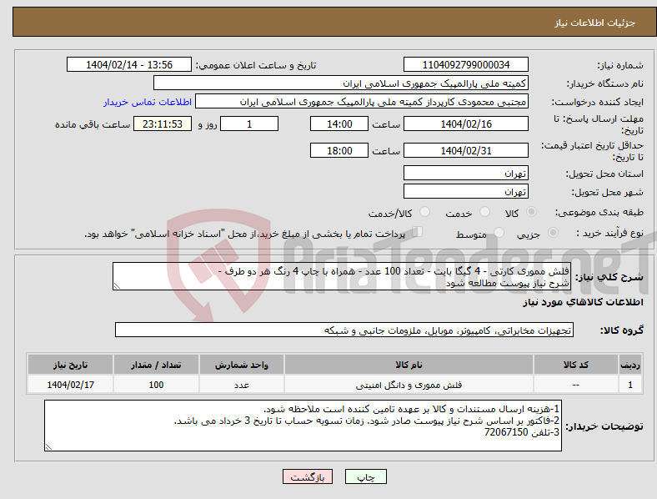Open اطلاعات تماس خریدار contact link
Screen dimensions: 657x499
pyautogui.click(x=148, y=102)
